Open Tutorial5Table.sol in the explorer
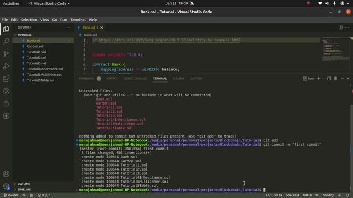The width and height of the screenshot is (353, 198). 43,80
